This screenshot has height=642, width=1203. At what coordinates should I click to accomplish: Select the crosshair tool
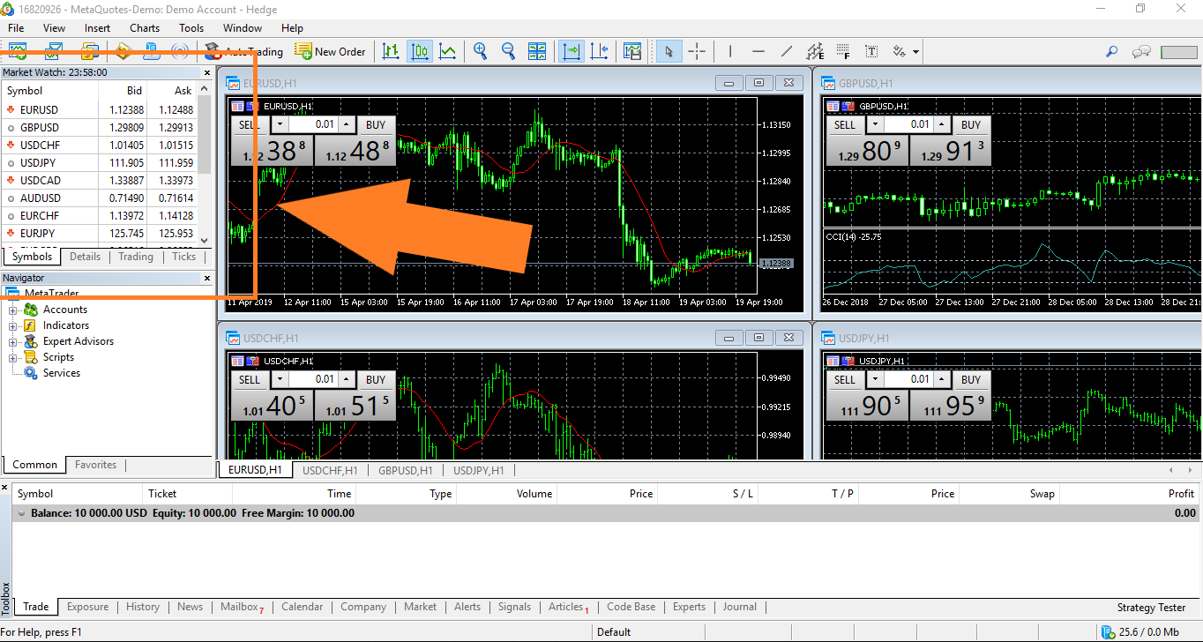[x=697, y=51]
